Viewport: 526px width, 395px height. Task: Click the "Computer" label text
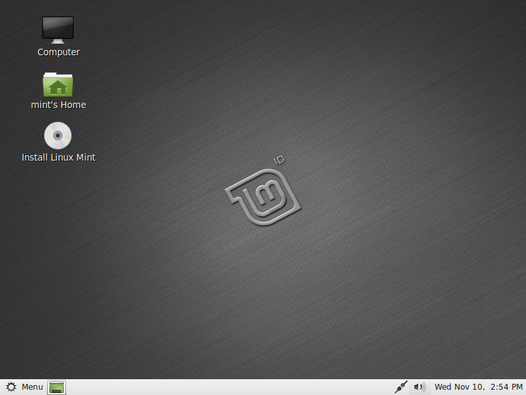pyautogui.click(x=59, y=53)
